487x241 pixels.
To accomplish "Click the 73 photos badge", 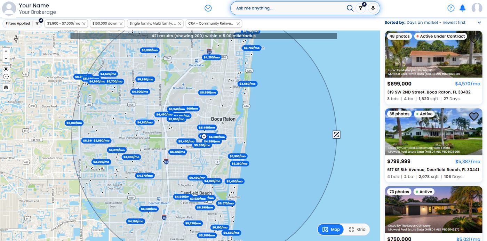I will coord(399,192).
